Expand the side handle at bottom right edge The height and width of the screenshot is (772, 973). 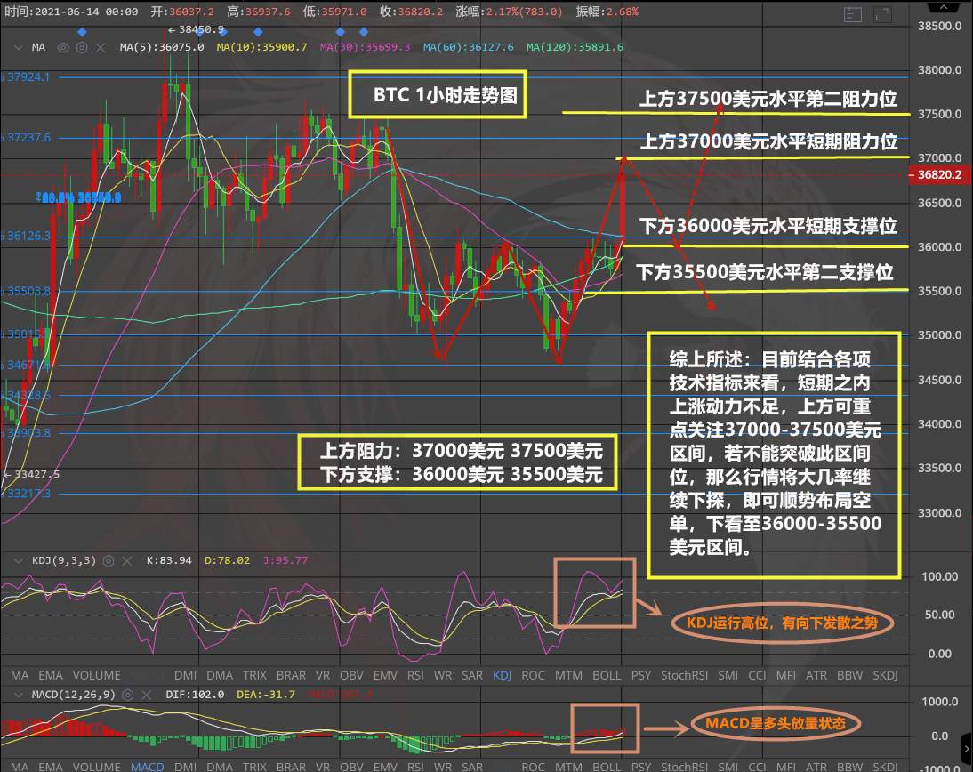[967, 748]
